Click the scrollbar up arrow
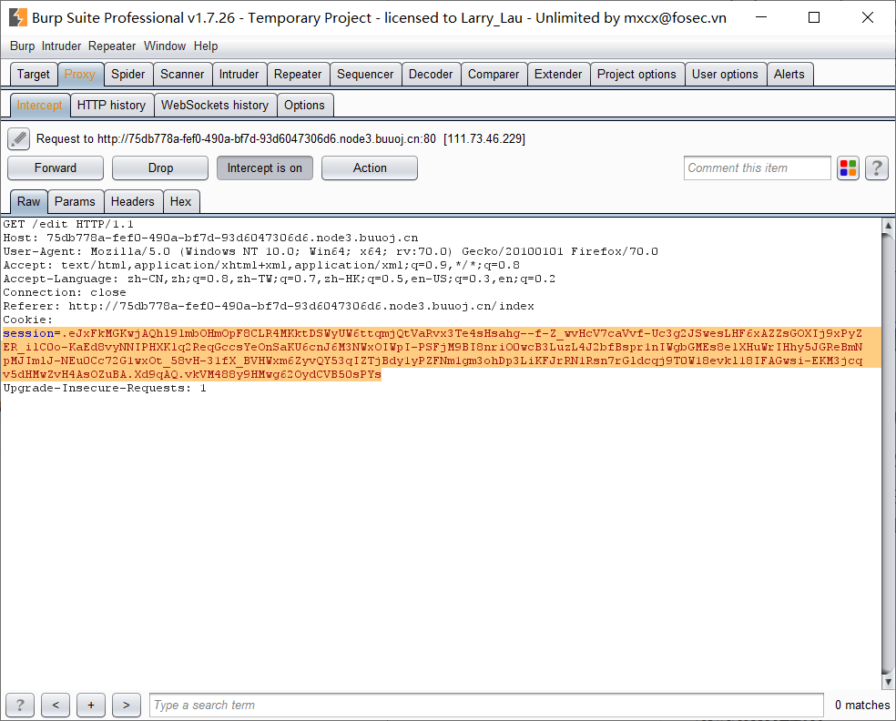The width and height of the screenshot is (896, 721). click(888, 225)
